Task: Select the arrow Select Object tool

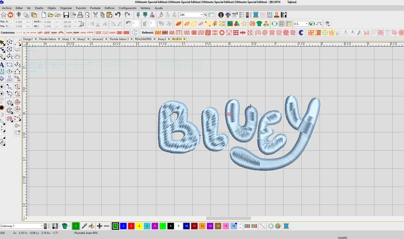Action: click(x=2, y=43)
